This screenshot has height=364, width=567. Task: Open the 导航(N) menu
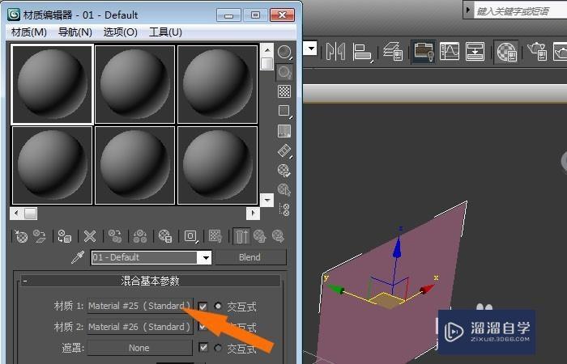point(75,32)
